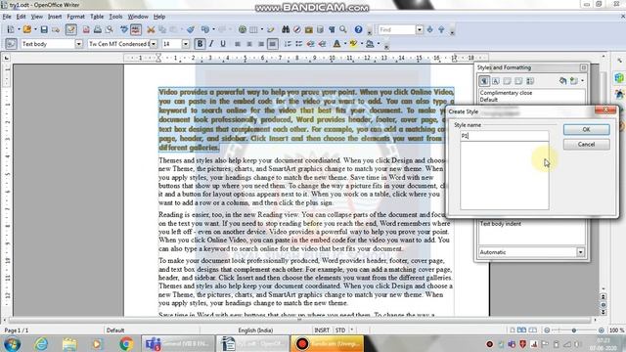
Task: Toggle Bold formatting
Action: 200,44
